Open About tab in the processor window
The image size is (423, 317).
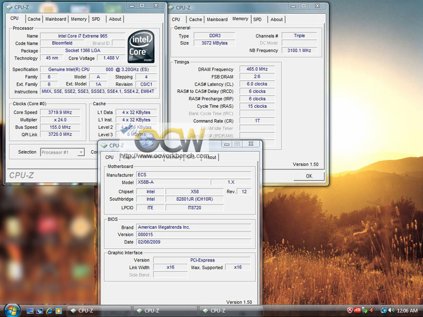(x=115, y=19)
